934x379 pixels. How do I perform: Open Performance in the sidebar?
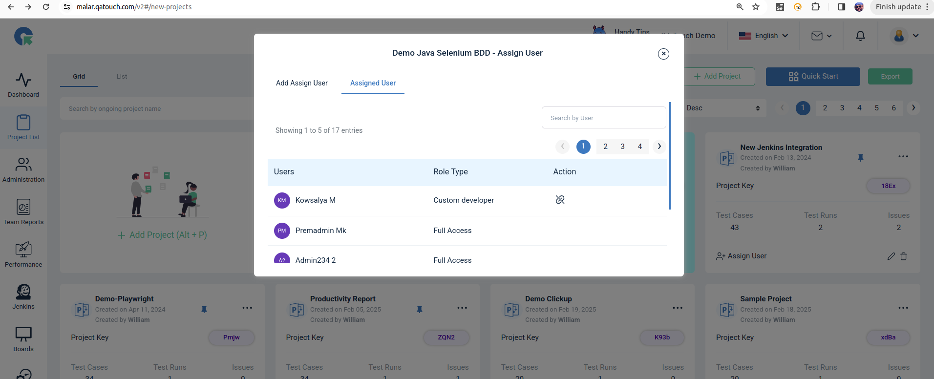click(x=23, y=255)
